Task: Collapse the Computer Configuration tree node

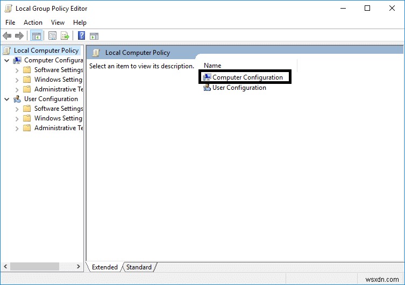Action: pyautogui.click(x=7, y=61)
